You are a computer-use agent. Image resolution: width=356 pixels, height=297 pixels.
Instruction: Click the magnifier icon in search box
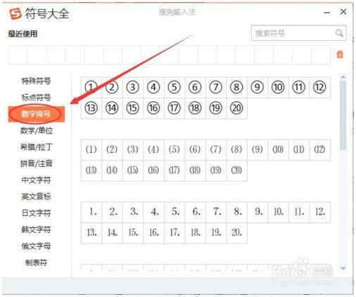click(x=339, y=33)
